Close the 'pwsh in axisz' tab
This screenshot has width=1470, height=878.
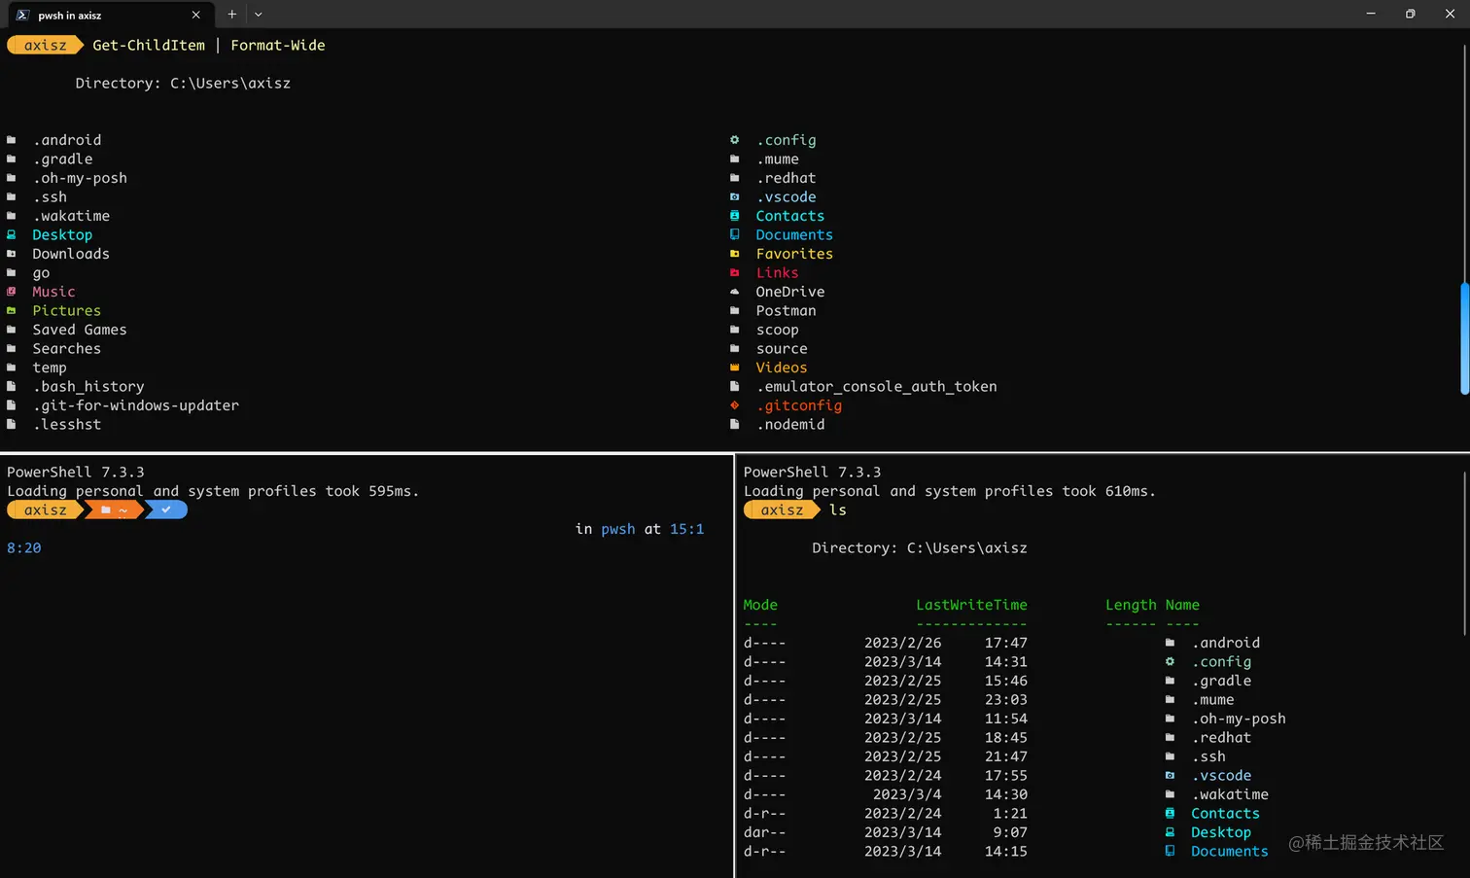pyautogui.click(x=195, y=15)
